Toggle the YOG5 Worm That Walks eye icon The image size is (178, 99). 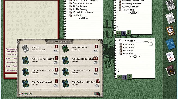tap(56, 86)
